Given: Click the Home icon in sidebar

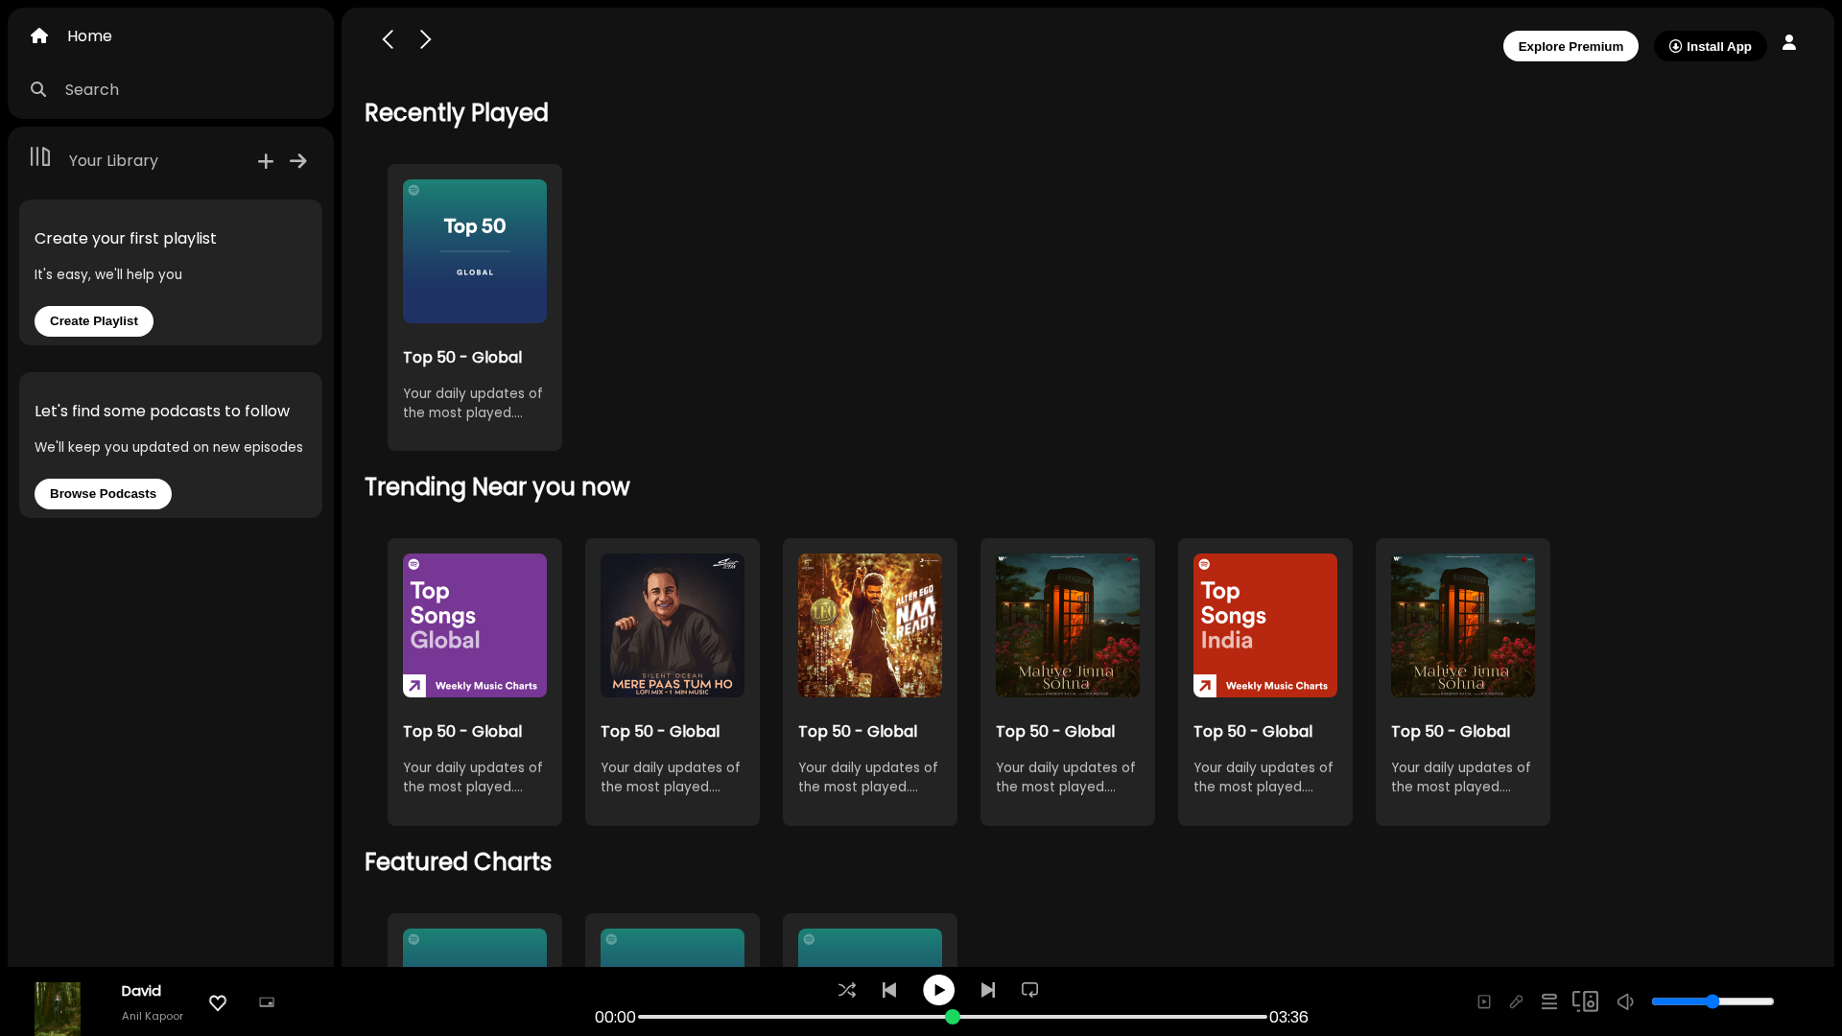Looking at the screenshot, I should pyautogui.click(x=39, y=35).
